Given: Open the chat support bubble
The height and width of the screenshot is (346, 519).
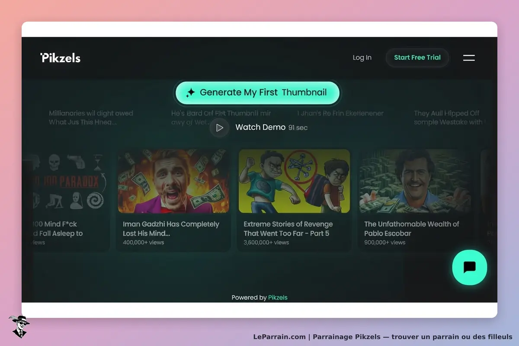Looking at the screenshot, I should (469, 267).
